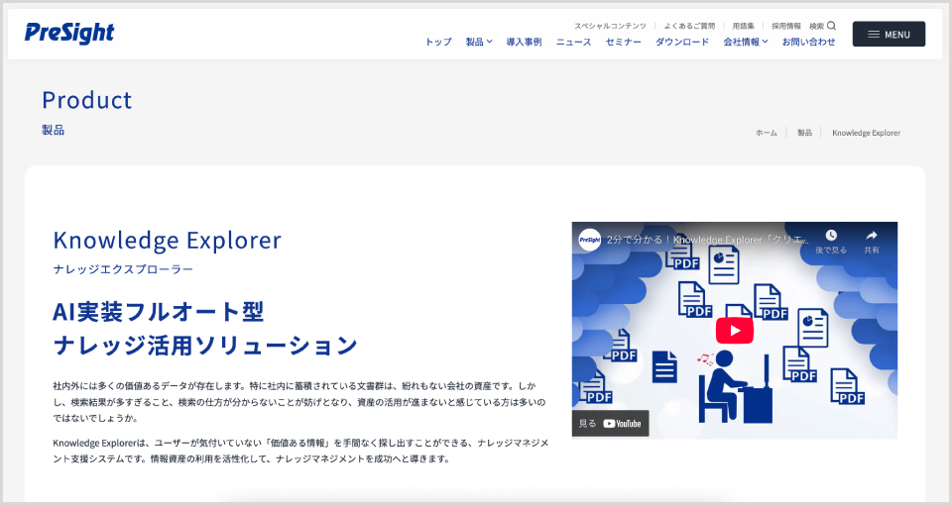Expand the 会社情報 dropdown menu
Screen dimensions: 952x505
tap(745, 42)
